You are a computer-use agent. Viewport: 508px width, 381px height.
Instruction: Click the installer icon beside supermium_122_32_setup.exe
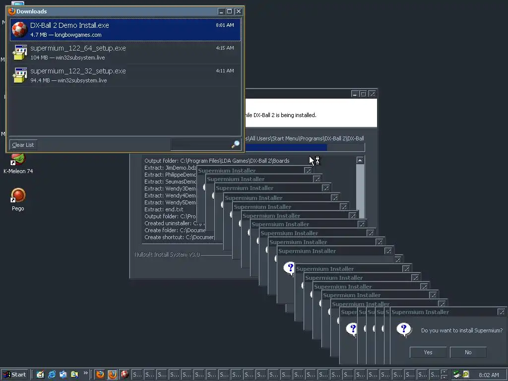coord(20,75)
